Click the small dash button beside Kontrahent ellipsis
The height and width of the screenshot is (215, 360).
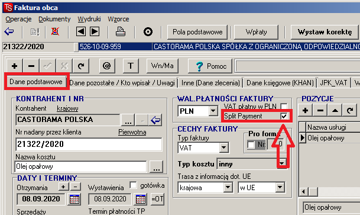[142, 120]
